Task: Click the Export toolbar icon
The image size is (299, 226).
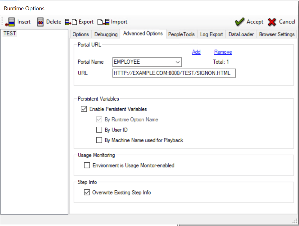Action: 71,22
